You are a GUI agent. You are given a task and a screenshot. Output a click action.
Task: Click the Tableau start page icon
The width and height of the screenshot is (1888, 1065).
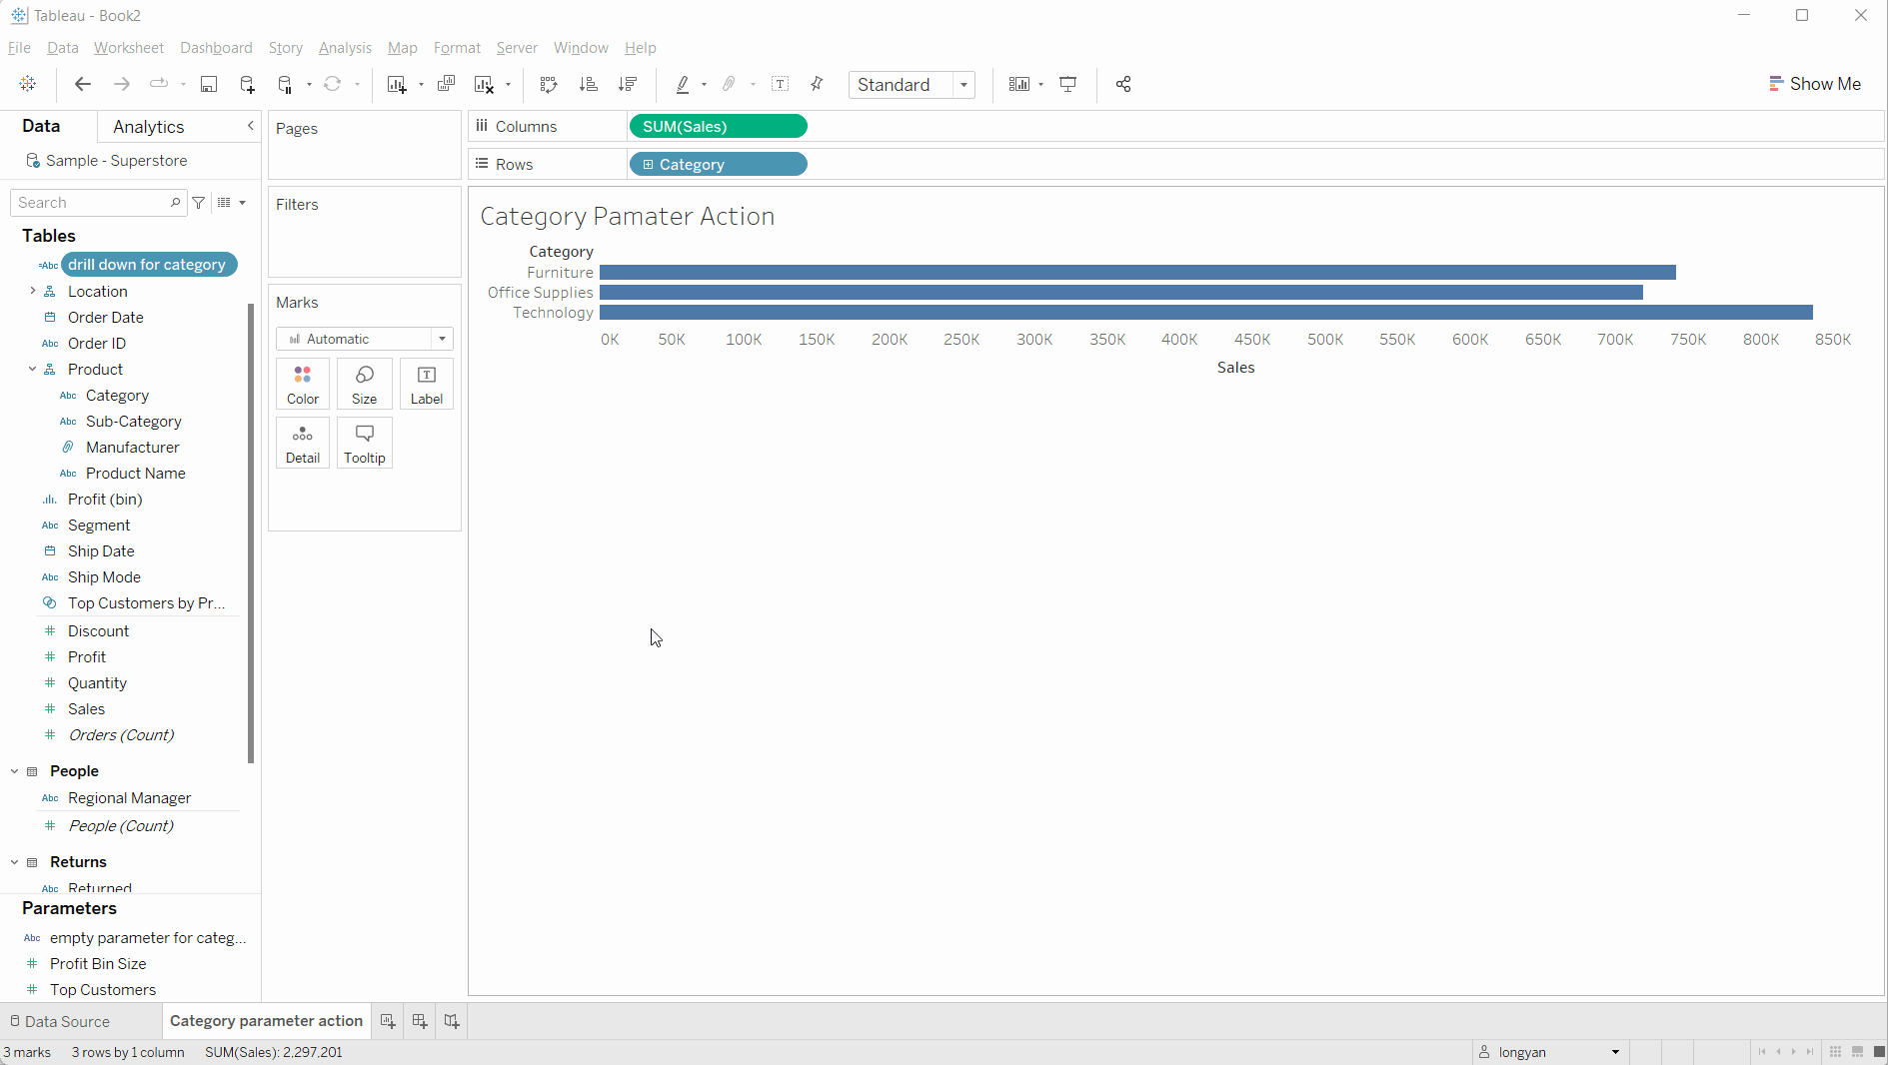point(28,84)
